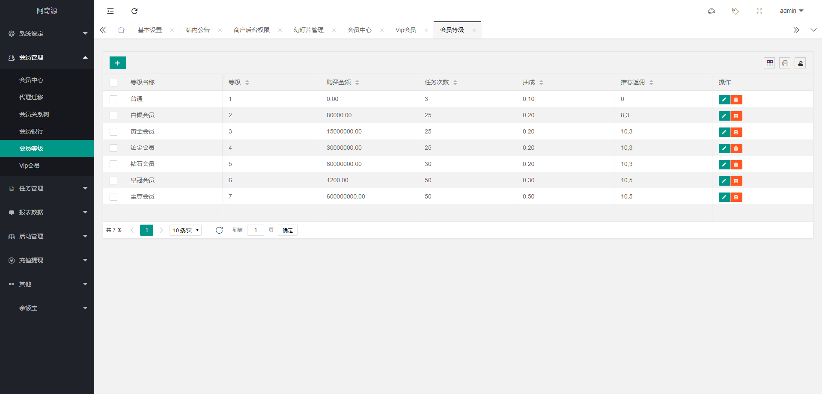Sort the table by 购买金额 column
Screen dimensions: 822x394
[358, 82]
